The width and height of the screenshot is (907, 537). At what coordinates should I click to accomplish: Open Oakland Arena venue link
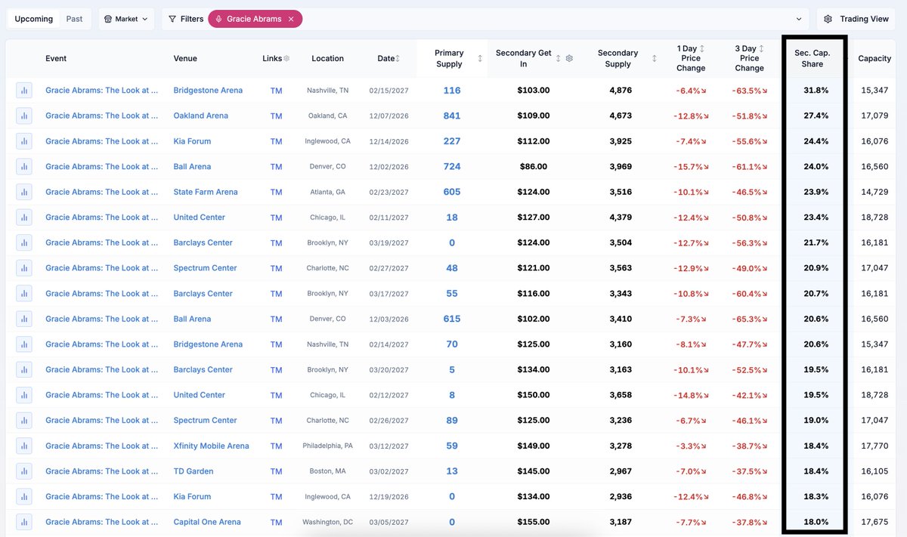click(x=200, y=116)
